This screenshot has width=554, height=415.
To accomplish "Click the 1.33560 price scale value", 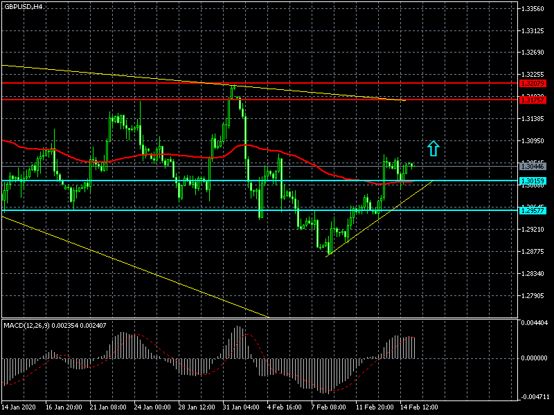I will [x=535, y=9].
